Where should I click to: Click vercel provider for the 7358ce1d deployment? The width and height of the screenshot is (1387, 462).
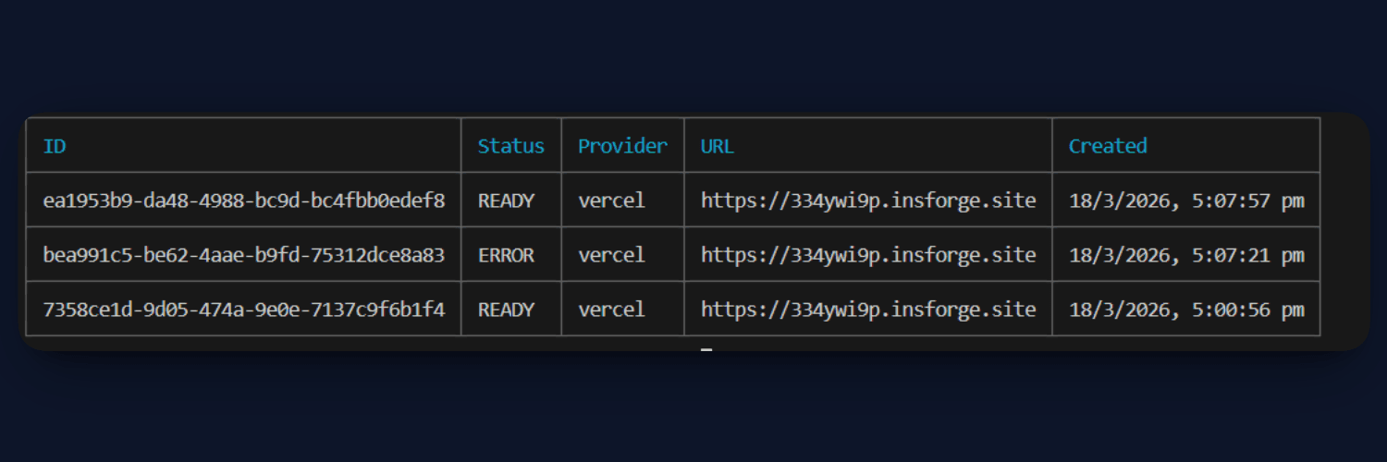[x=611, y=310]
